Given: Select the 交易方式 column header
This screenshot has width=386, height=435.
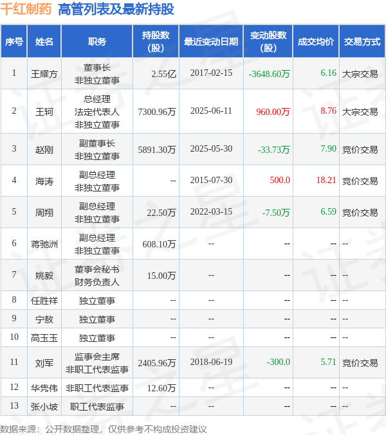Looking at the screenshot, I should point(362,41).
